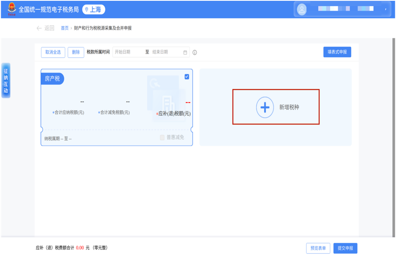
Task: Select the 房产税 card title tab
Action: pos(52,79)
